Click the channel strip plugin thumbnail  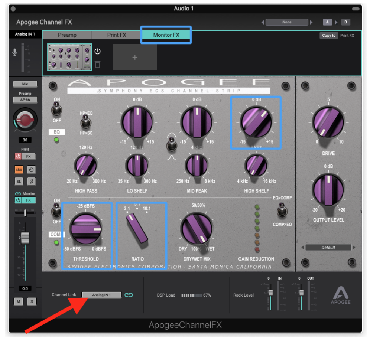point(69,57)
